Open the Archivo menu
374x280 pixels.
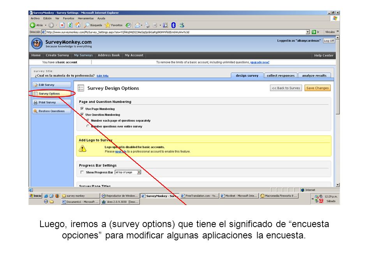35,18
